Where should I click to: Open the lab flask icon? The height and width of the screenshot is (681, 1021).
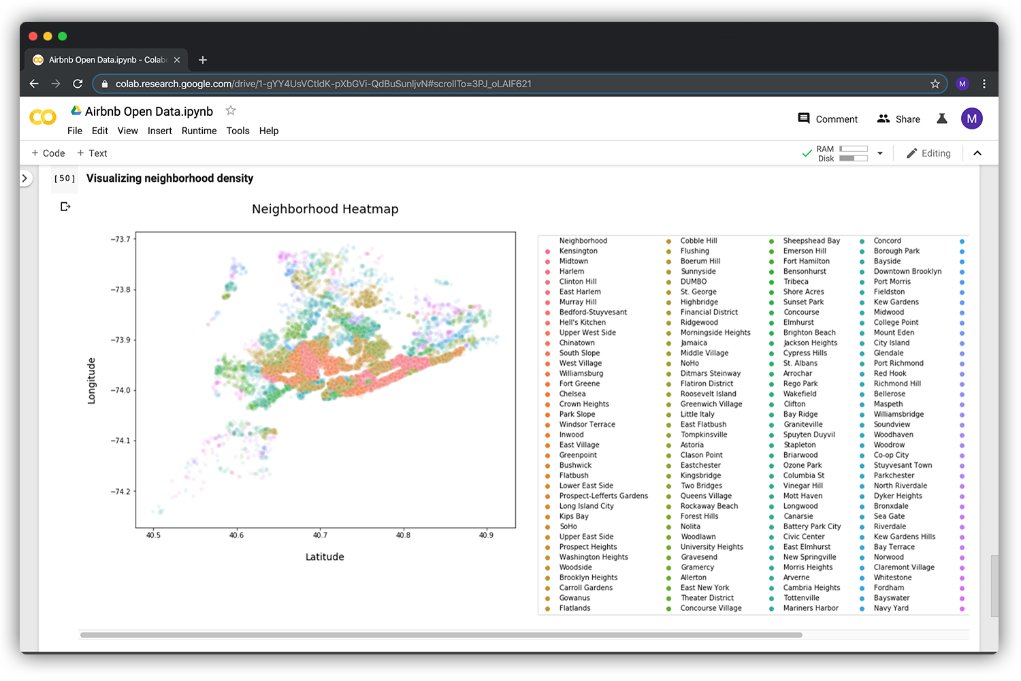[x=942, y=118]
